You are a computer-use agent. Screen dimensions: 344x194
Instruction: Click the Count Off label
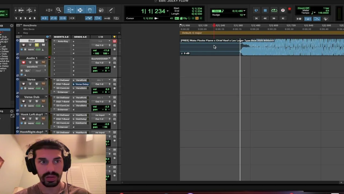303,8
